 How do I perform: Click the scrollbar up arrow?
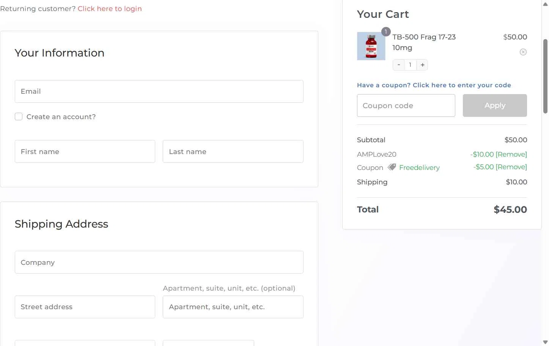(x=545, y=4)
